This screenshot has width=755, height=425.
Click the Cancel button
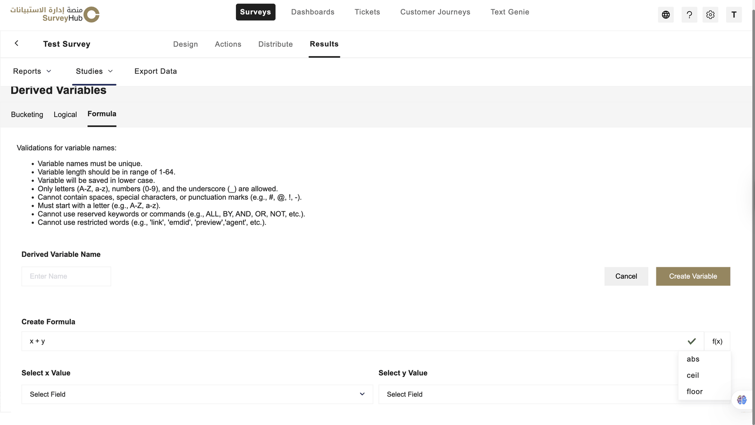(x=626, y=276)
